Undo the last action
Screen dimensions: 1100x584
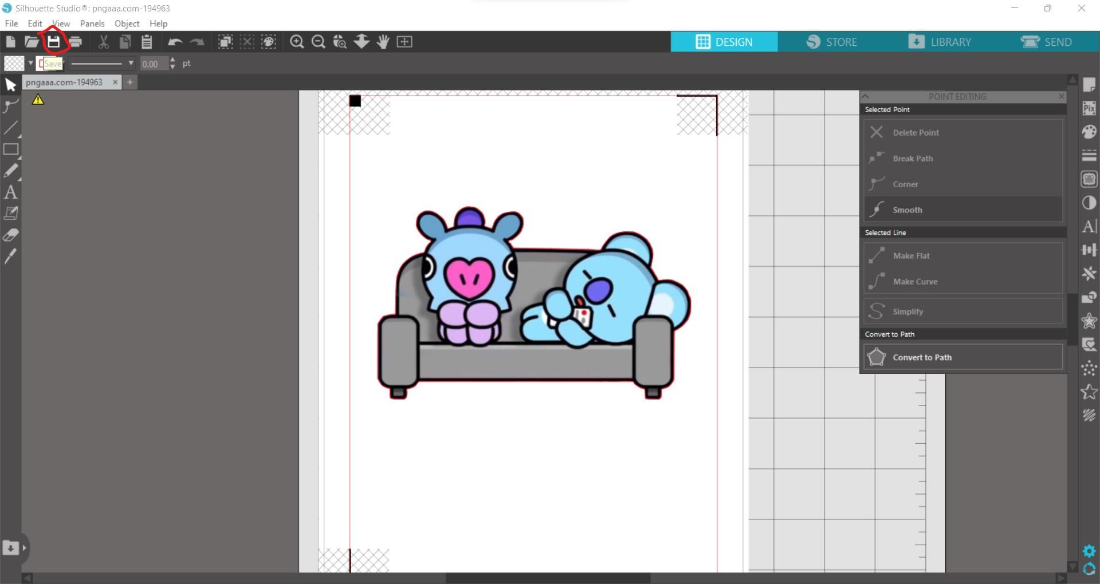[175, 42]
